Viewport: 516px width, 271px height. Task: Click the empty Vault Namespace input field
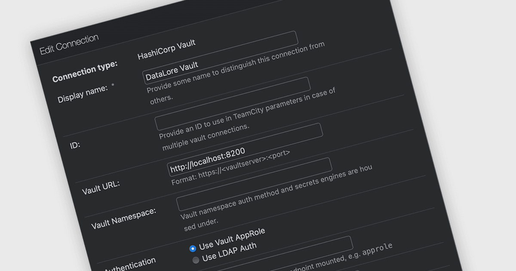[x=254, y=185]
